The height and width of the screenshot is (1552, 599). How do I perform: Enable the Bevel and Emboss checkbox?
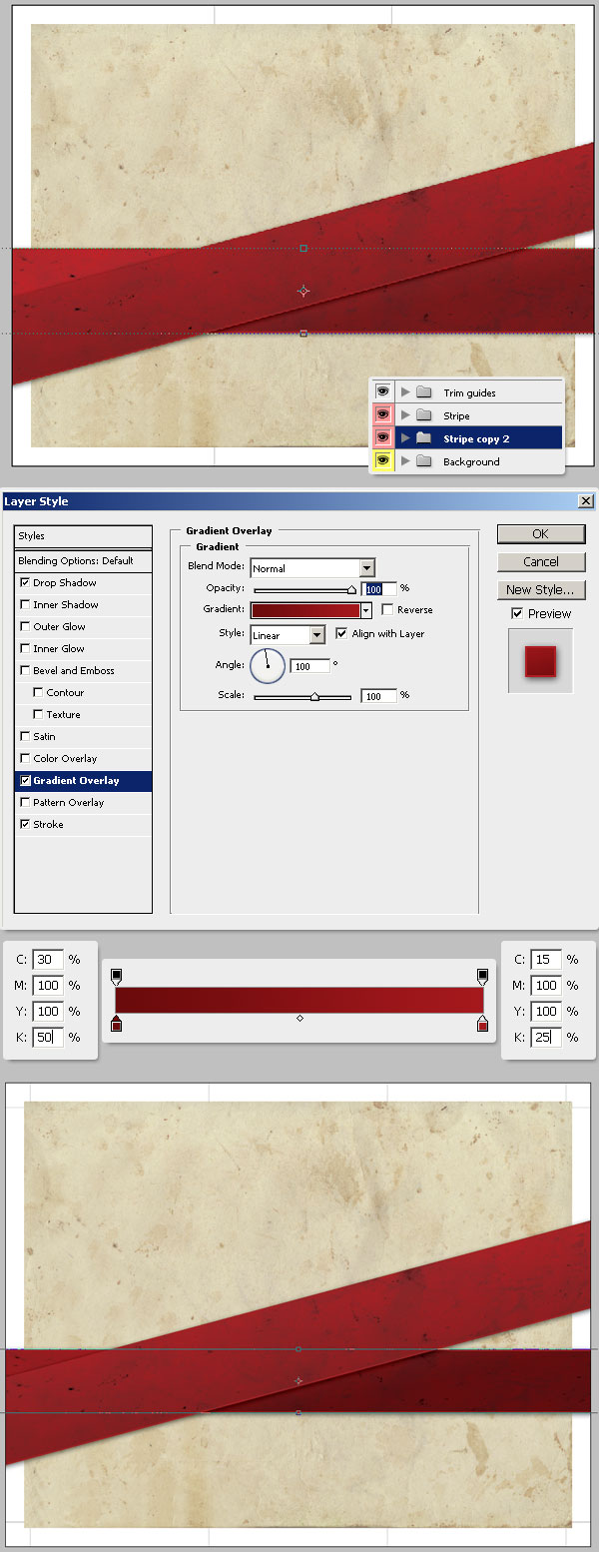25,670
